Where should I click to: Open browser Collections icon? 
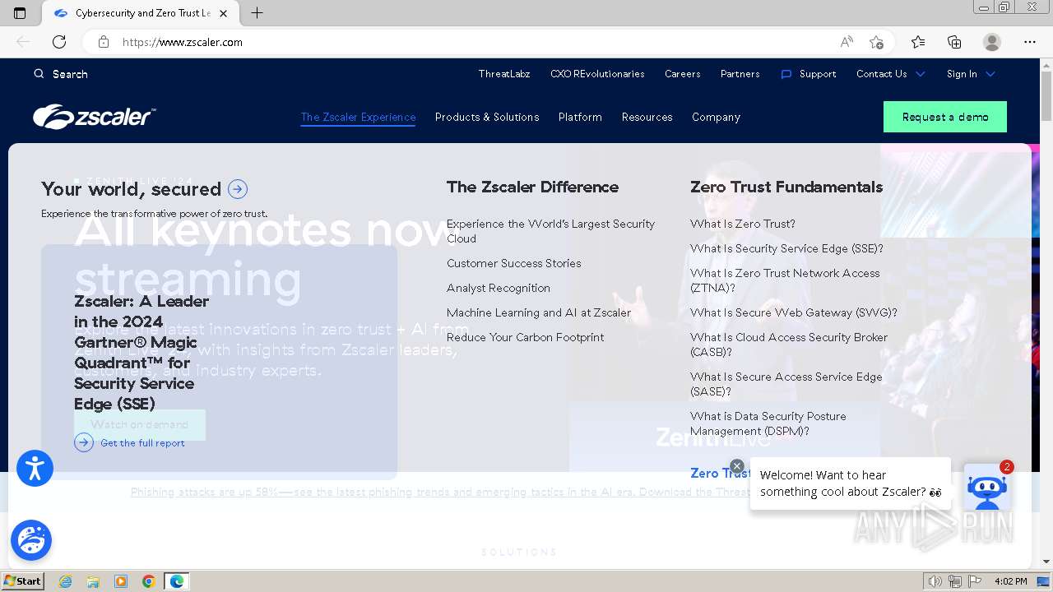coord(954,42)
